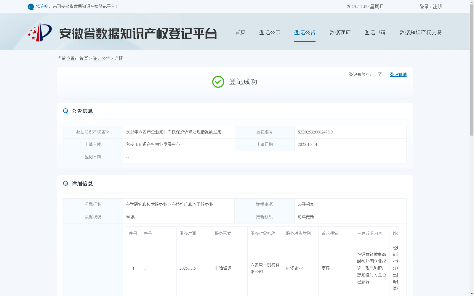The height and width of the screenshot is (296, 474).
Task: Go to 首页 in the breadcrumb
Action: click(84, 59)
